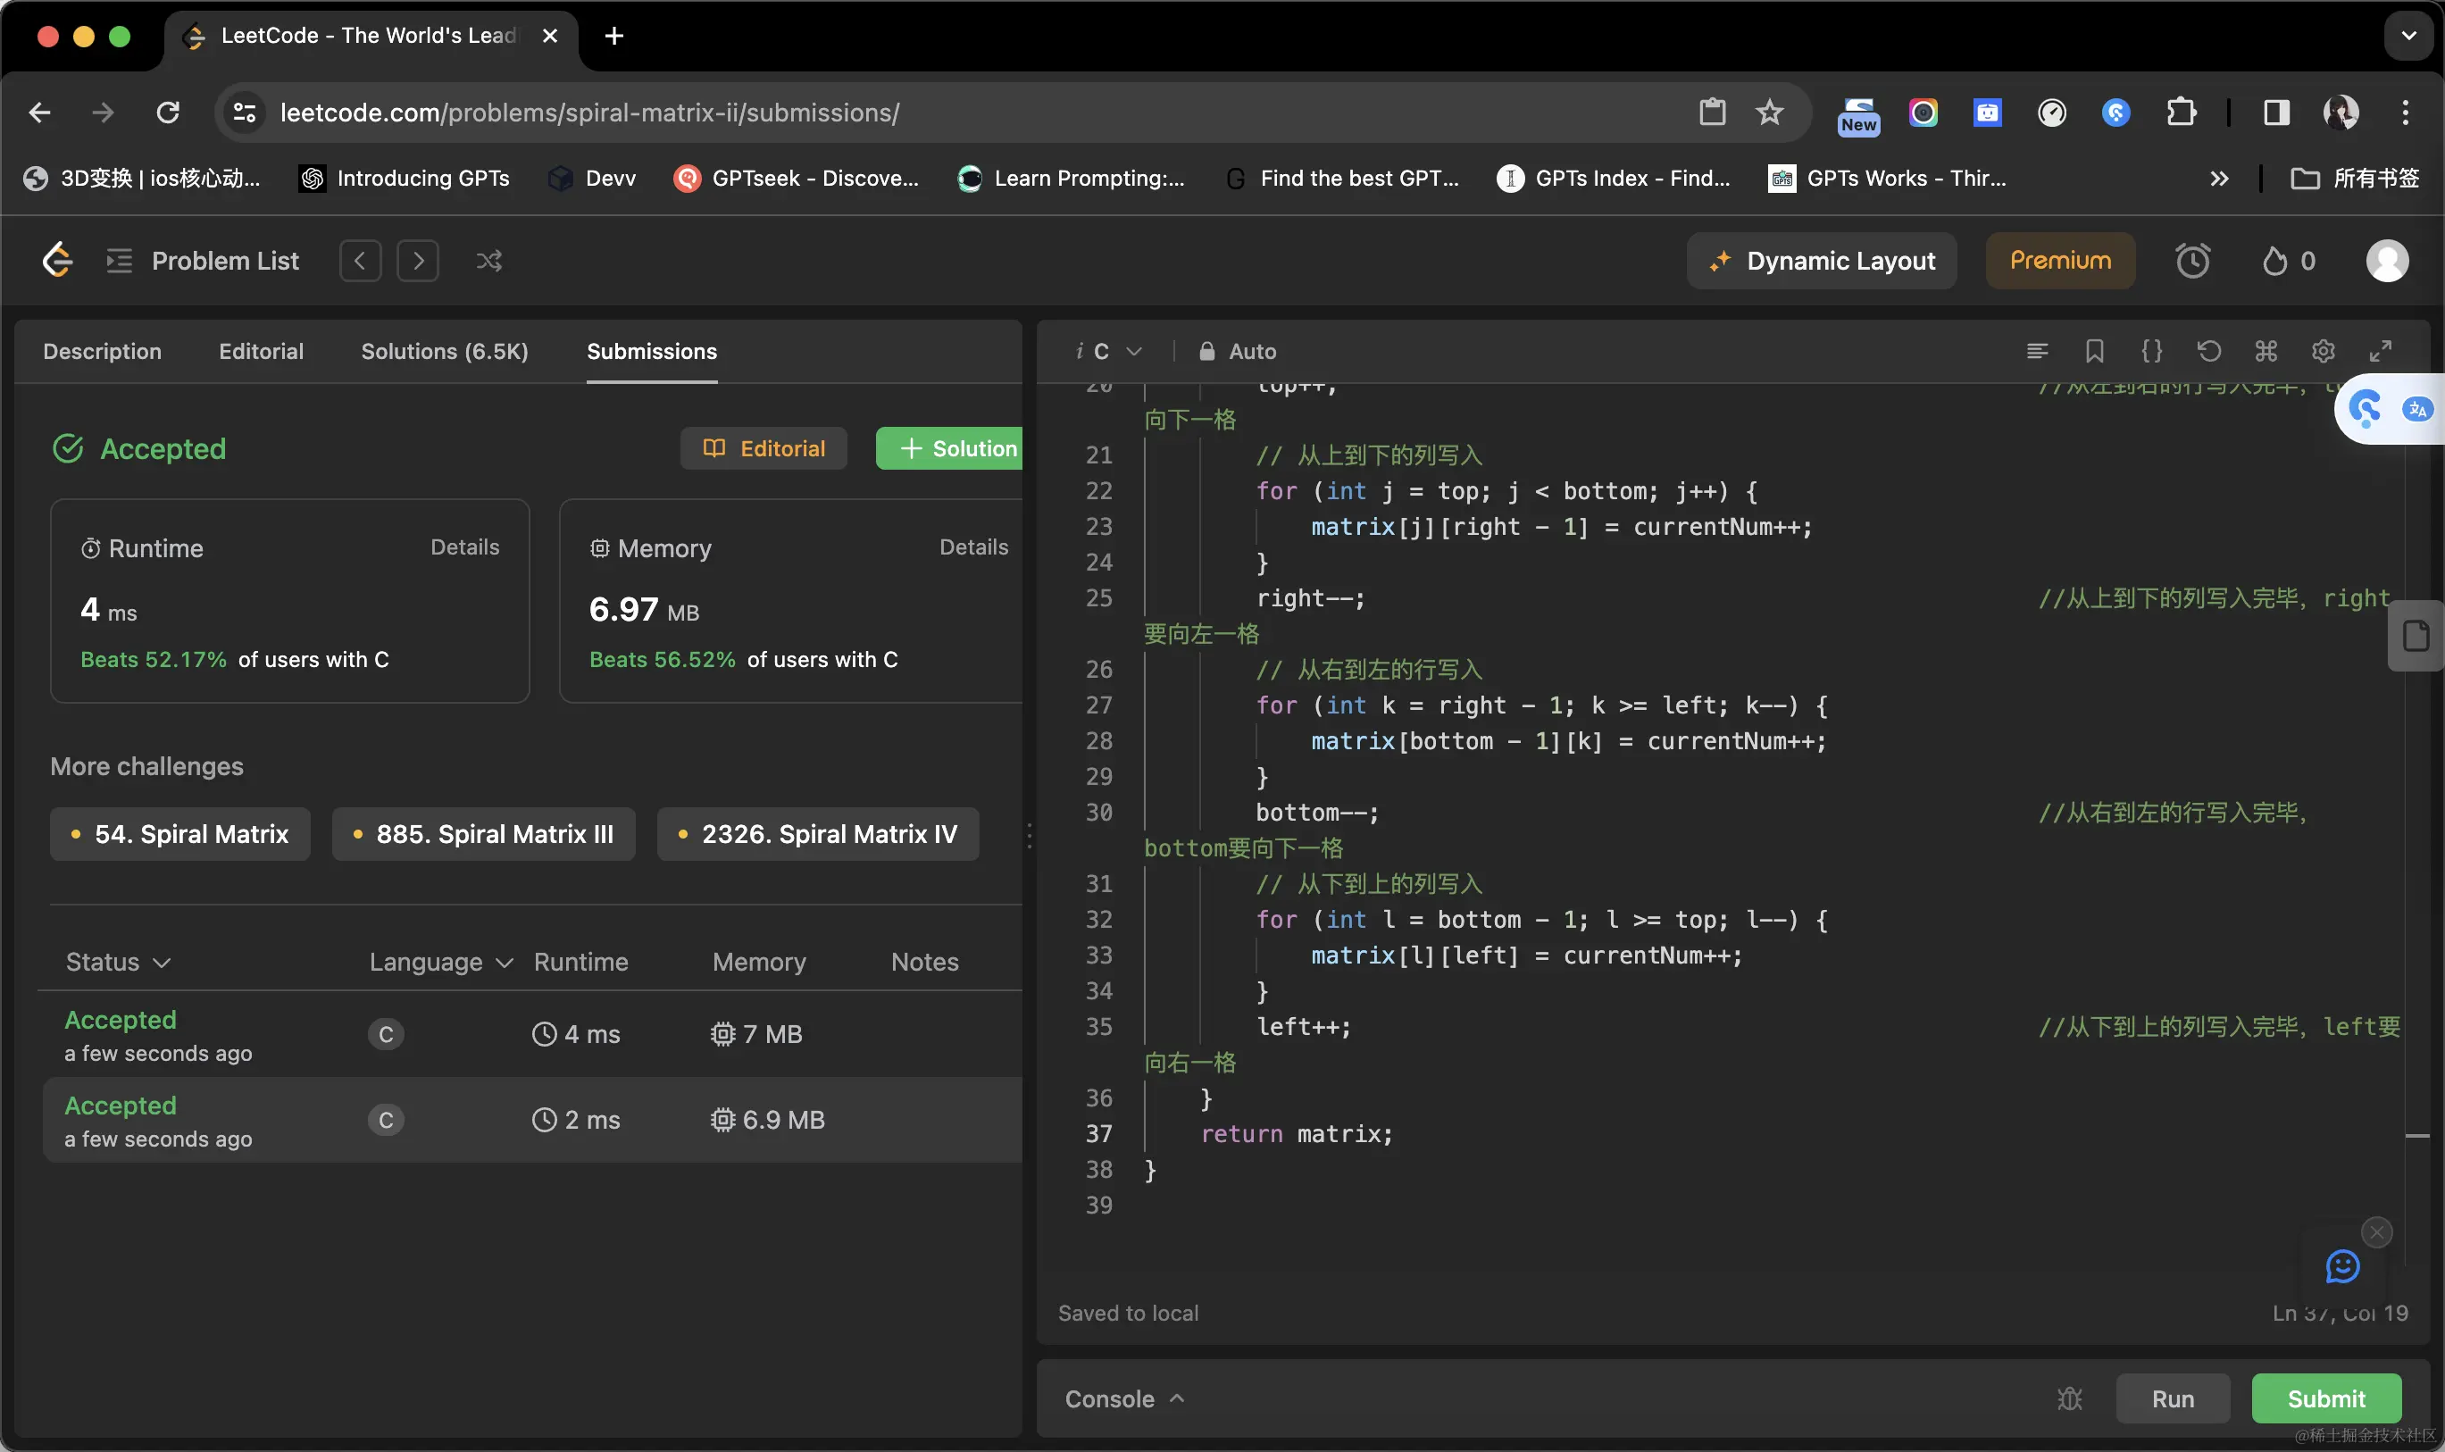Image resolution: width=2445 pixels, height=1452 pixels.
Task: Open editor settings gear icon
Action: (2323, 351)
